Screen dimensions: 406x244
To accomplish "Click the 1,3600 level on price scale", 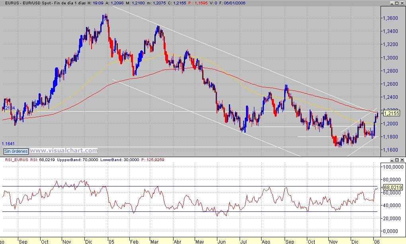I will tap(390, 18).
